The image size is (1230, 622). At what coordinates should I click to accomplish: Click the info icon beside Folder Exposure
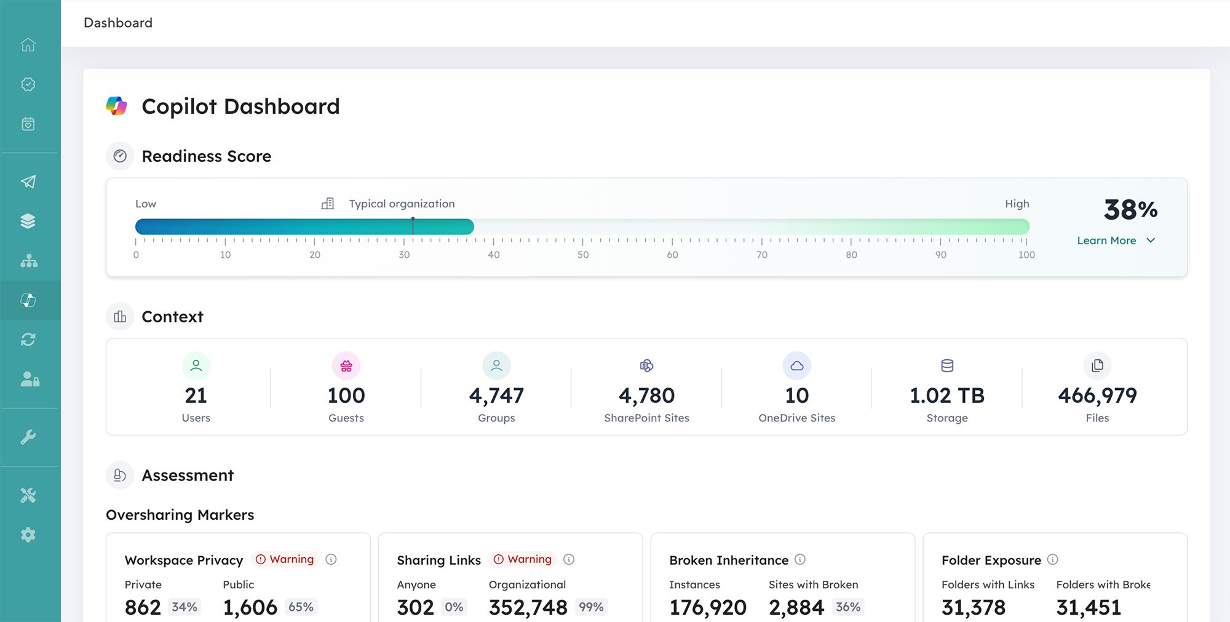(x=1053, y=560)
